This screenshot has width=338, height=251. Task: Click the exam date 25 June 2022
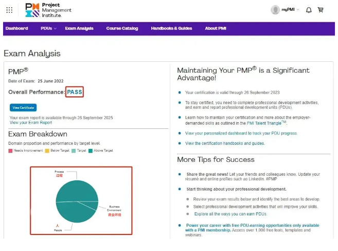(50, 81)
